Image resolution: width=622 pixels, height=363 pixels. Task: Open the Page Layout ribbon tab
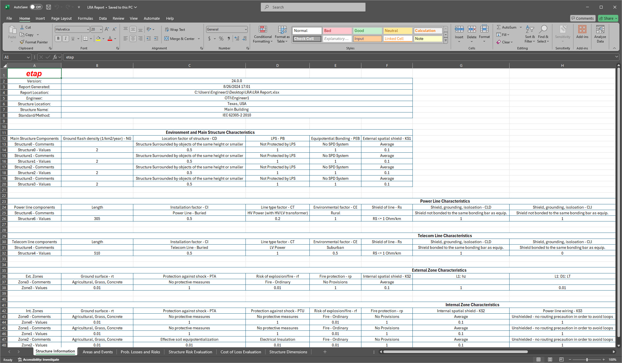click(x=61, y=18)
